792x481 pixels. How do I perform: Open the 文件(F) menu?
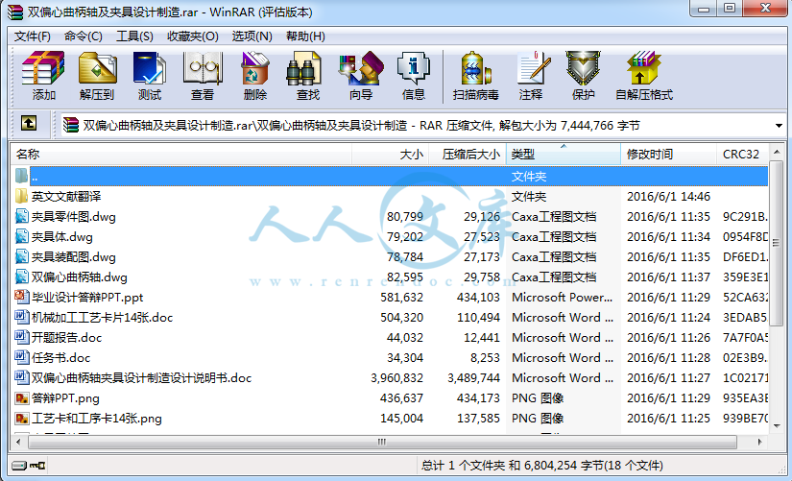[33, 36]
